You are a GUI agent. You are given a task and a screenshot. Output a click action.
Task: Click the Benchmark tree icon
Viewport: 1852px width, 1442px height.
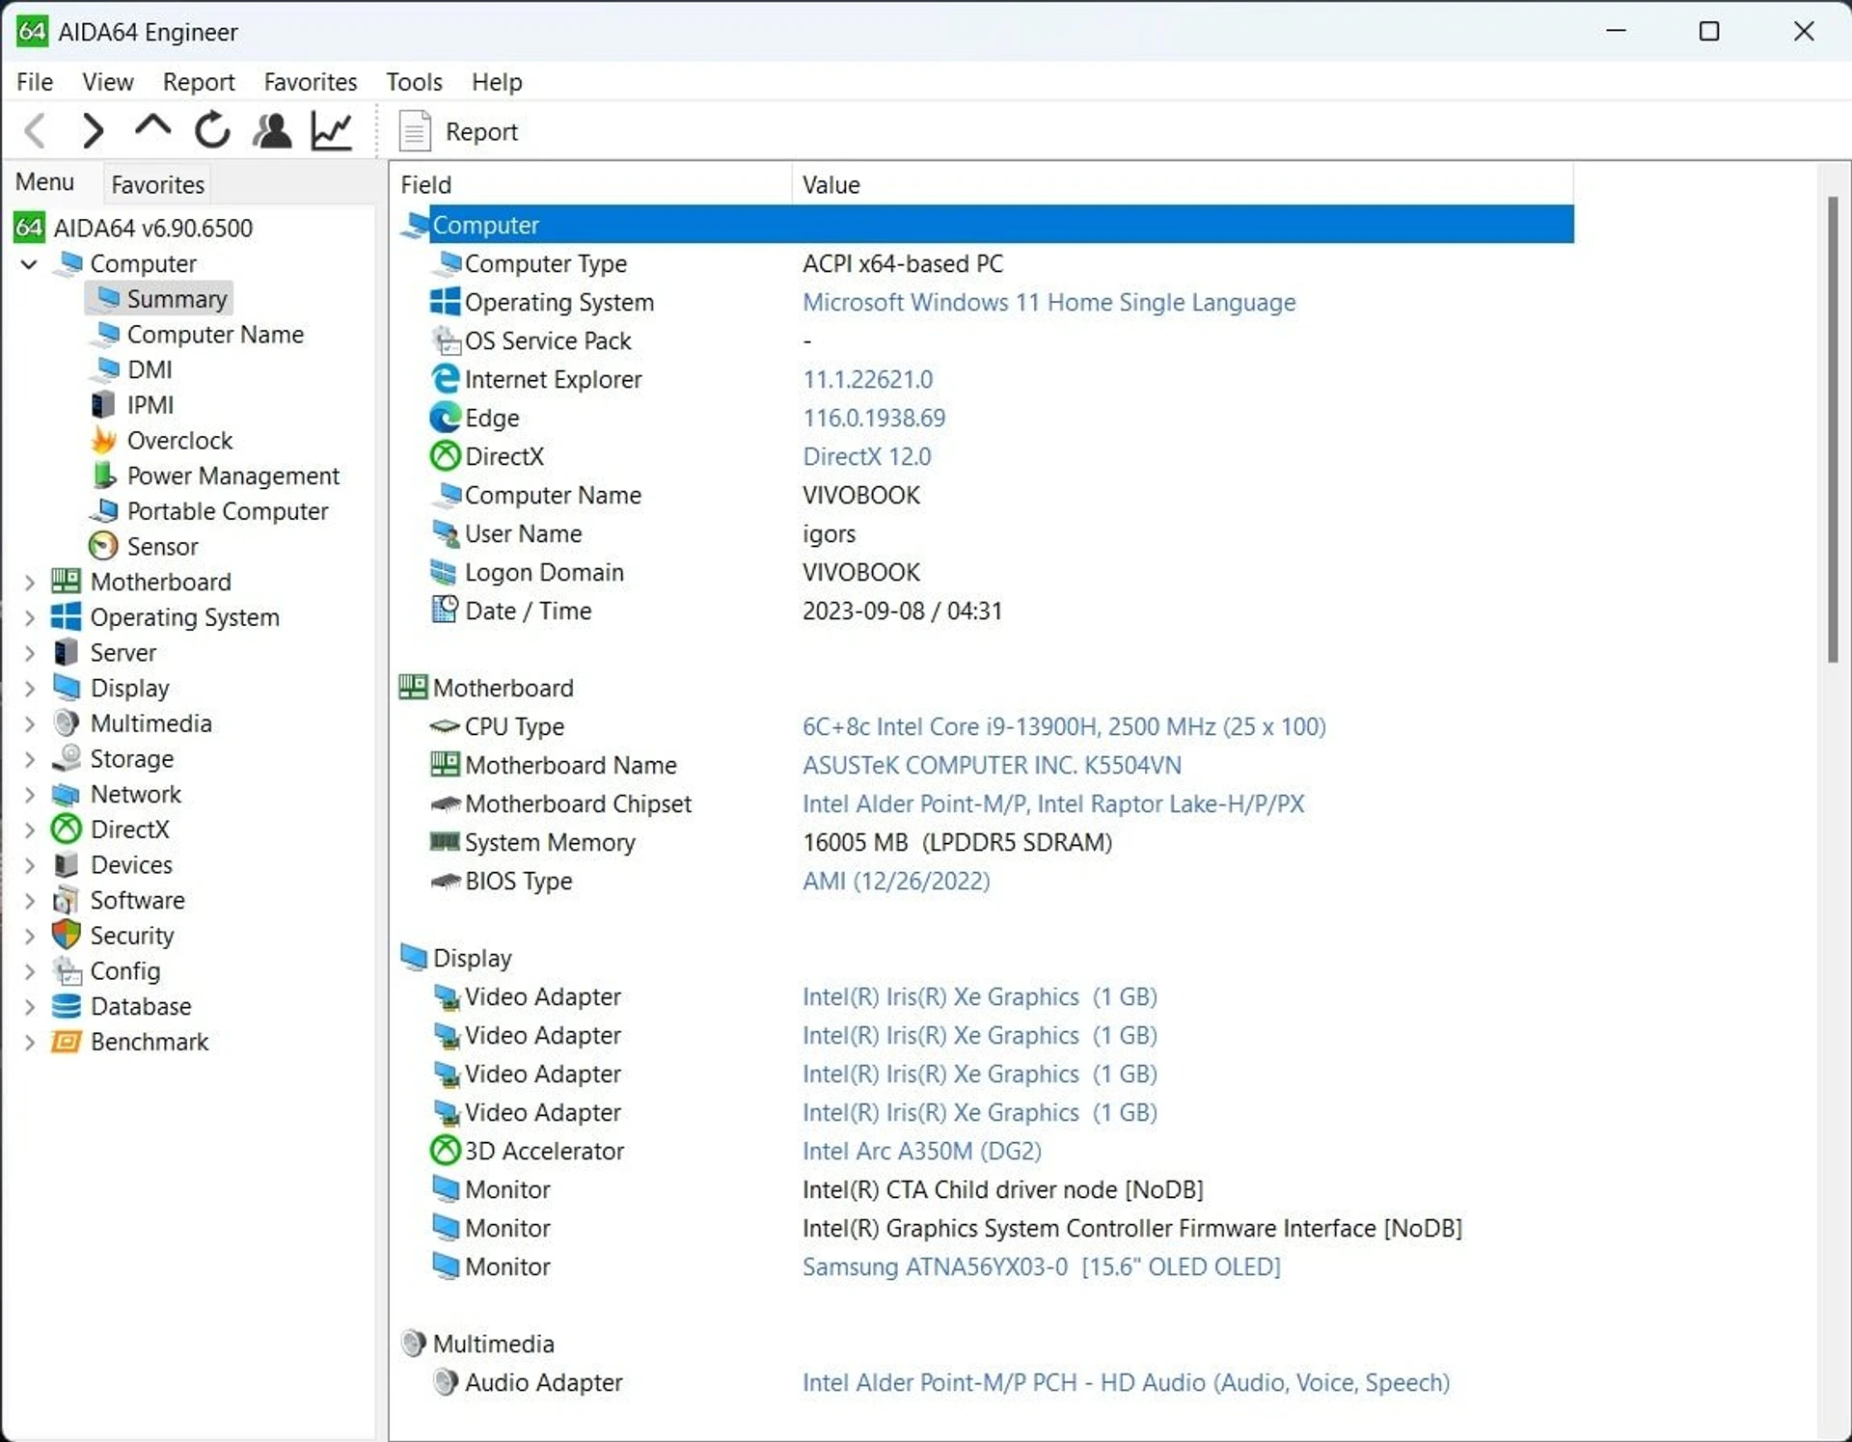click(x=66, y=1042)
